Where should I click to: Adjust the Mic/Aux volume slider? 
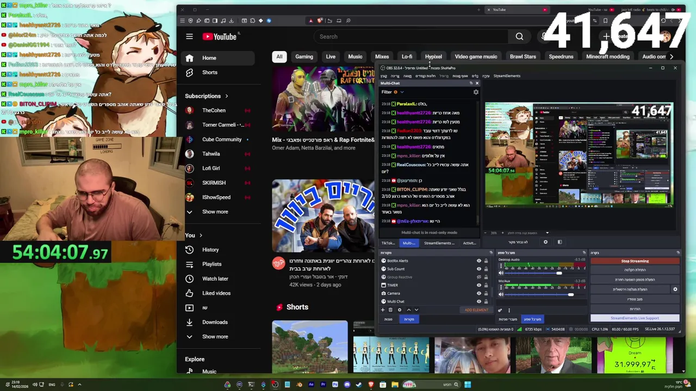(x=570, y=295)
